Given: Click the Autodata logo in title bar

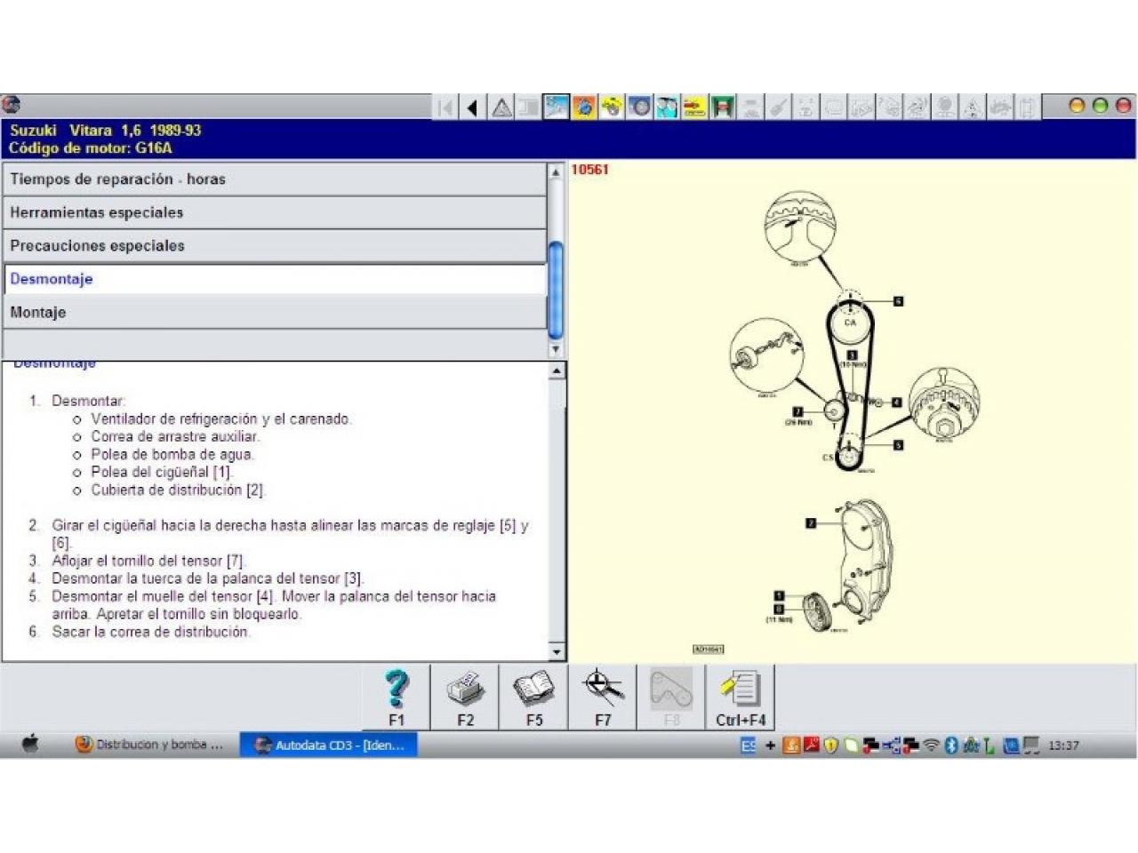Looking at the screenshot, I should click(12, 106).
